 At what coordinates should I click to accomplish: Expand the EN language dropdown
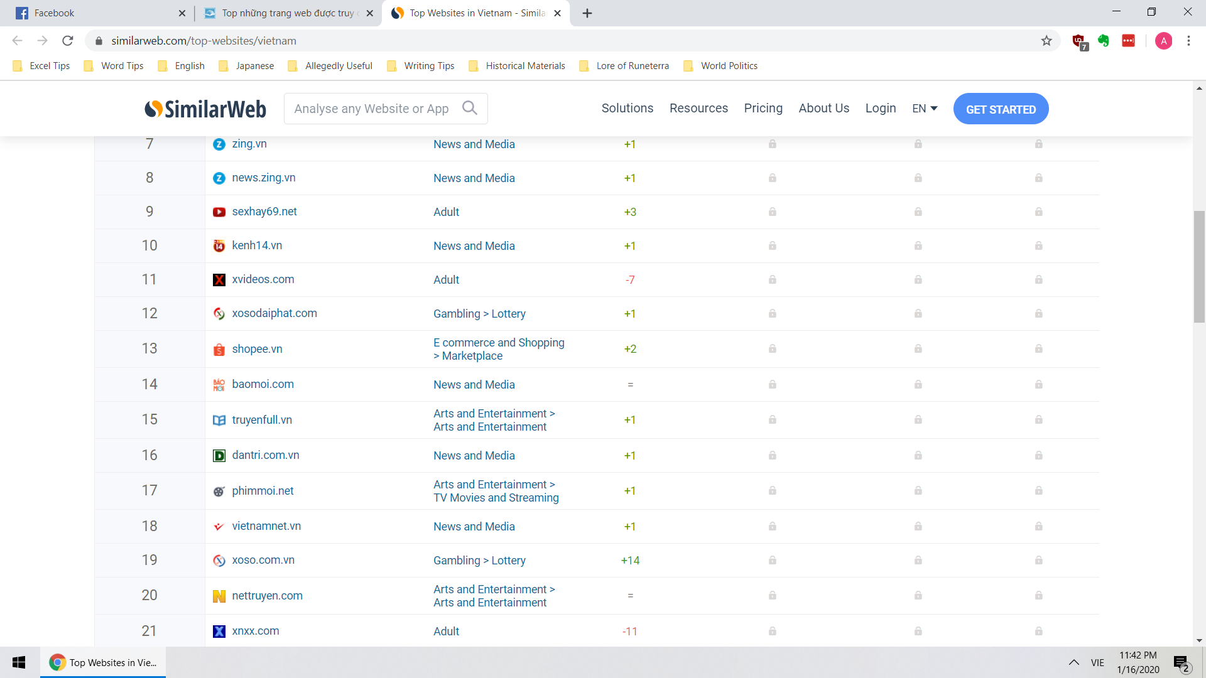click(925, 108)
